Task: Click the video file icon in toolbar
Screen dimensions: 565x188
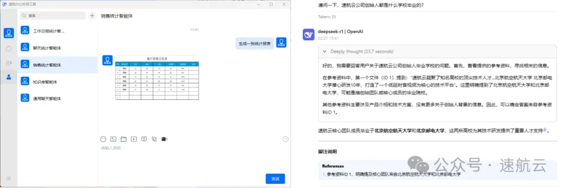Action: 134,139
